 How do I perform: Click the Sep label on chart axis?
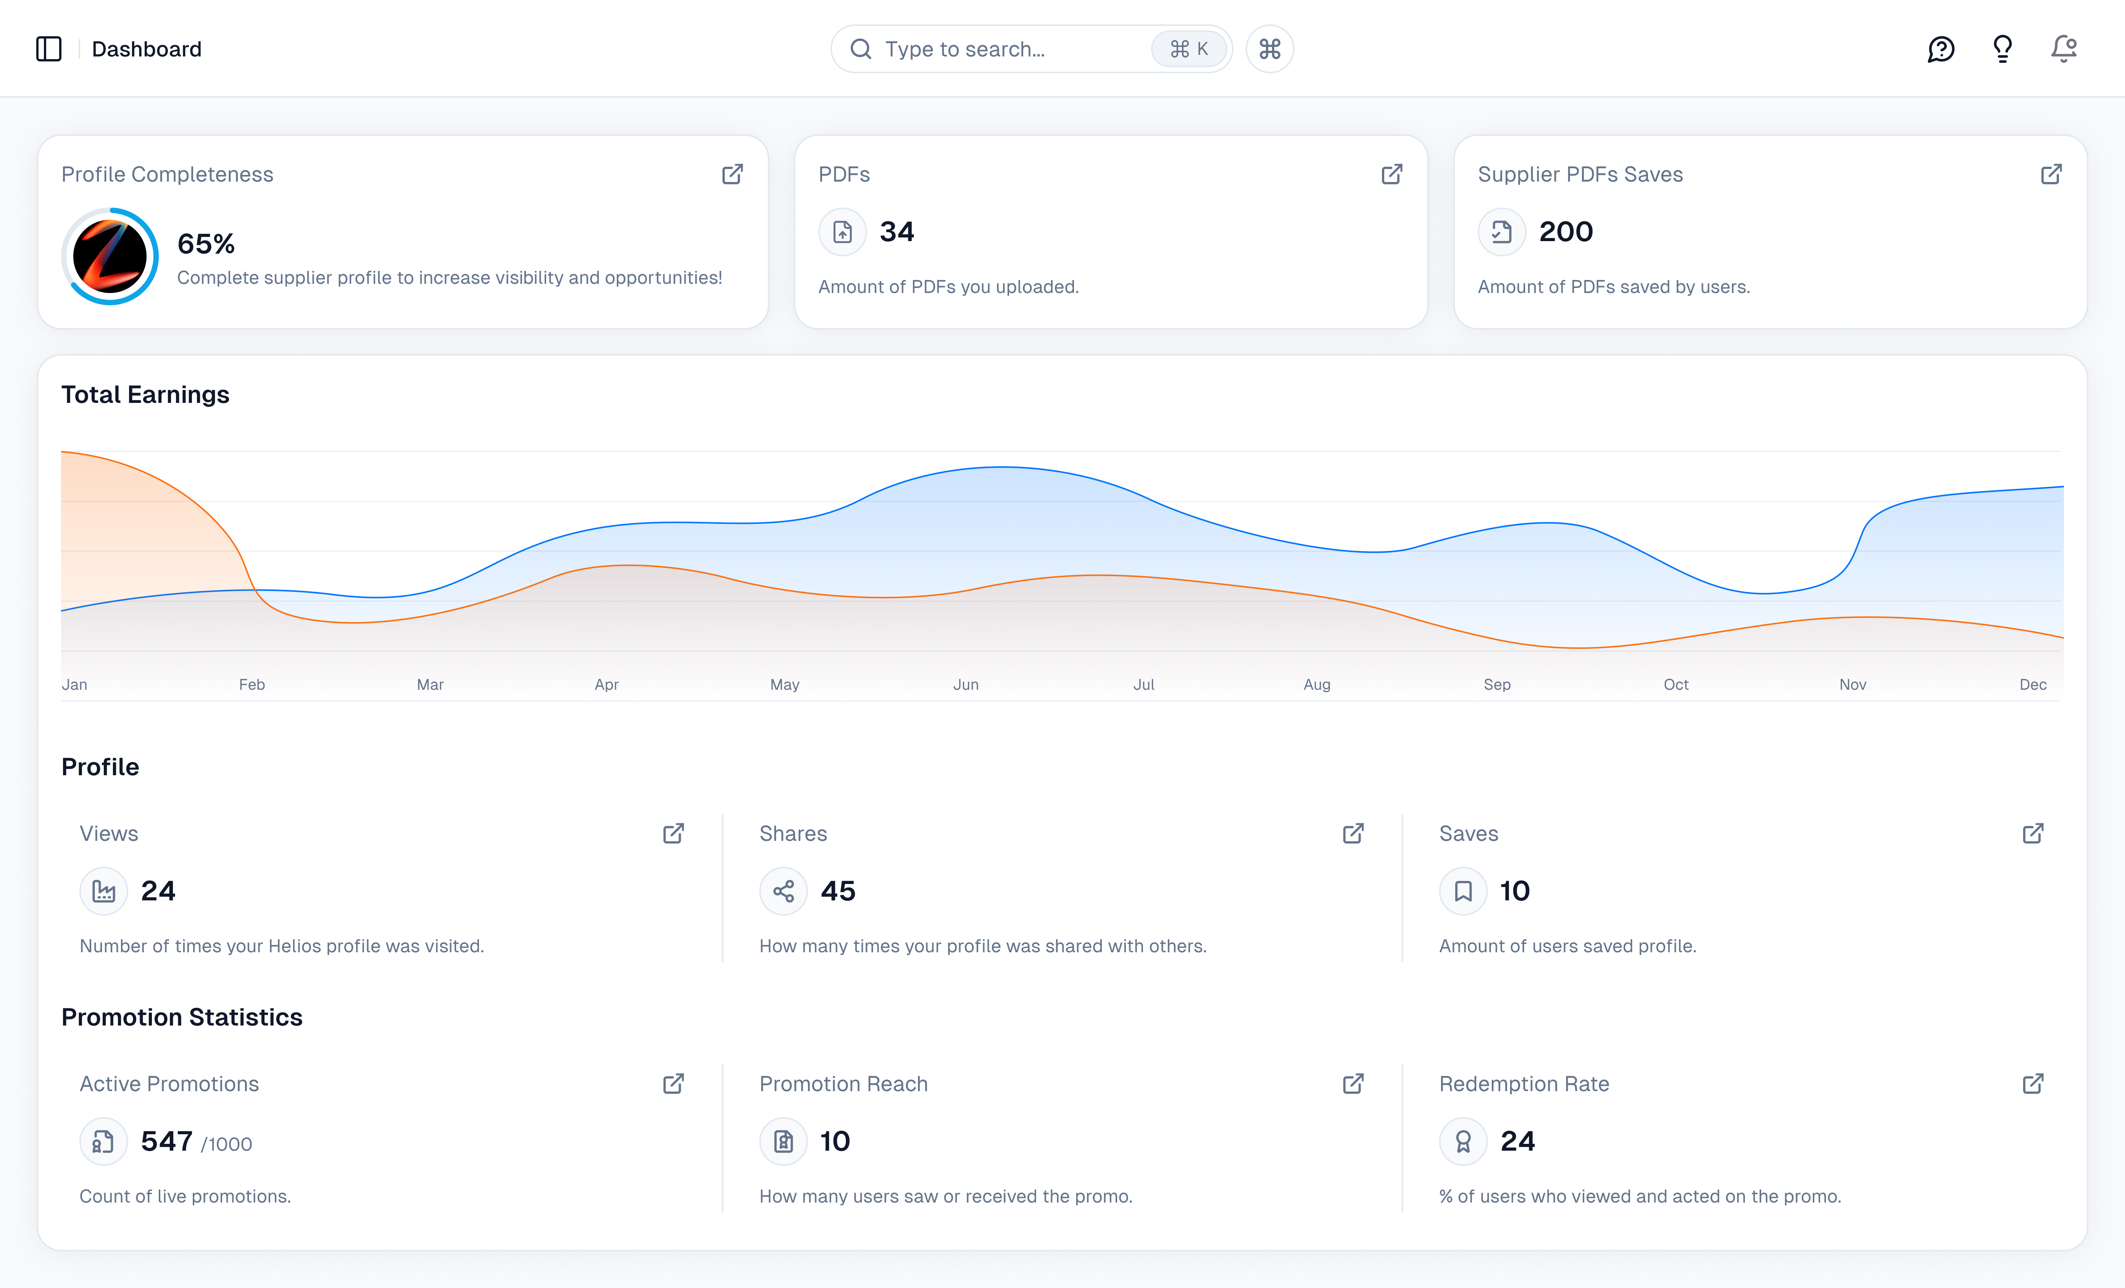click(x=1497, y=684)
